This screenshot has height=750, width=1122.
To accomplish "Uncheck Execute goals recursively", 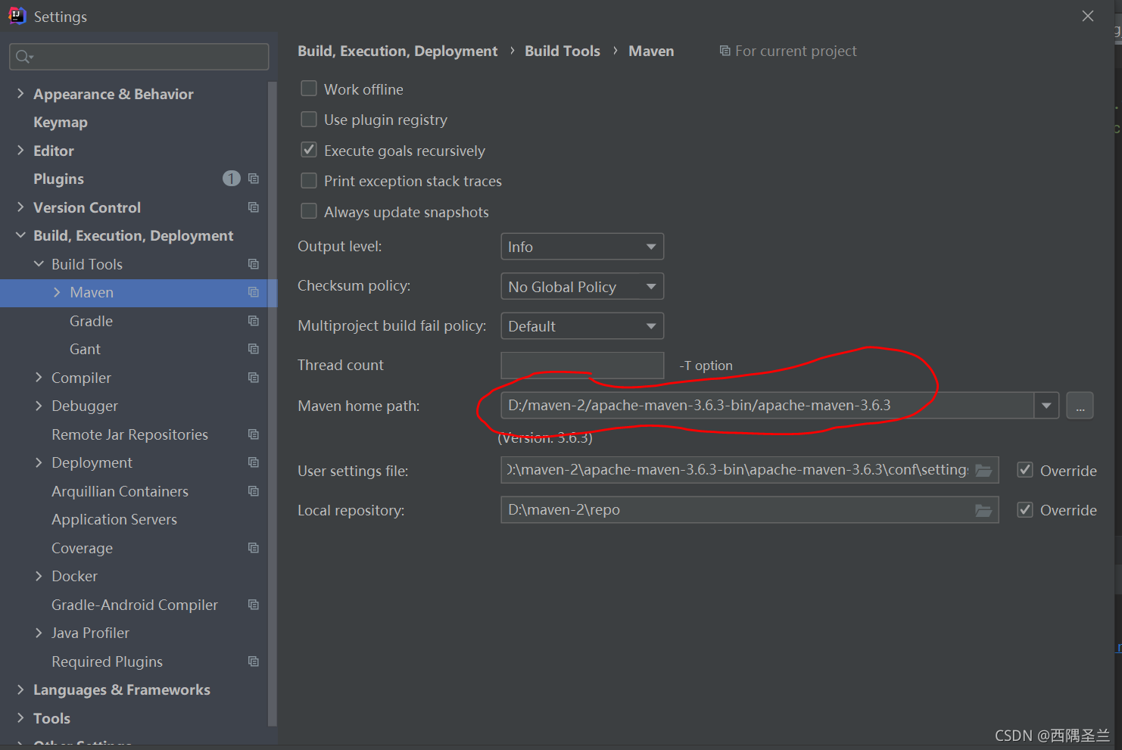I will click(309, 150).
